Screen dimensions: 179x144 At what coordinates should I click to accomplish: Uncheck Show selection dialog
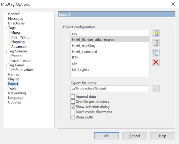[73, 107]
